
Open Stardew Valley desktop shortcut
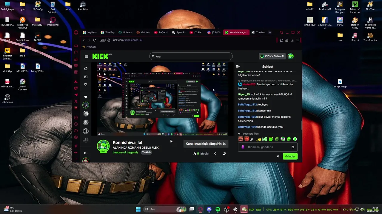coord(355,23)
